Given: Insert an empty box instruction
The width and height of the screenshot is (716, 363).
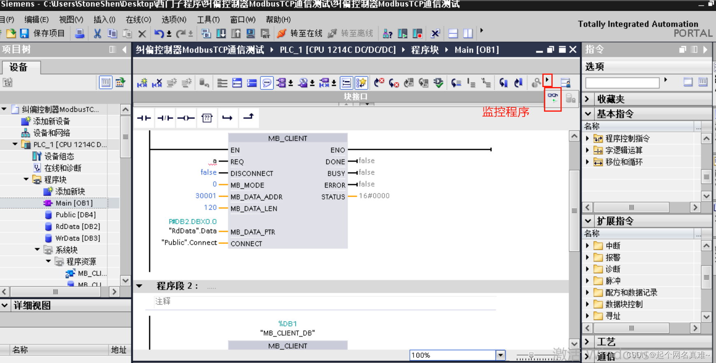Looking at the screenshot, I should tap(207, 118).
